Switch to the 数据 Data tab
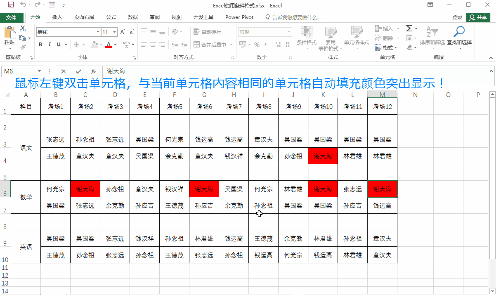 click(133, 17)
